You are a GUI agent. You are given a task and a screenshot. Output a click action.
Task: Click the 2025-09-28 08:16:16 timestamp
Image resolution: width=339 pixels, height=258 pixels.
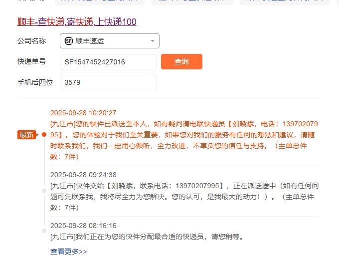pos(83,226)
